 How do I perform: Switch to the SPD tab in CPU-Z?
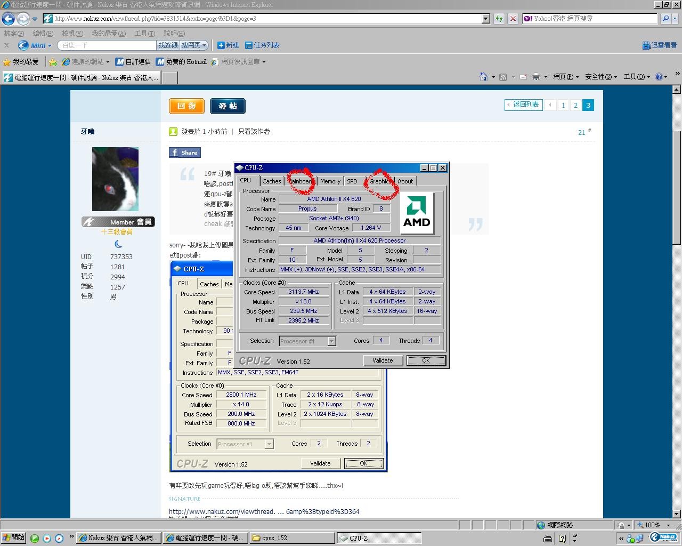click(352, 181)
